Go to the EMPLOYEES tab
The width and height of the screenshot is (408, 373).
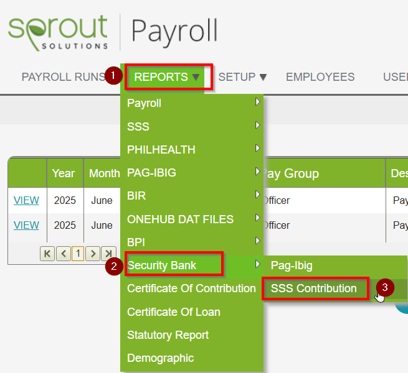320,77
